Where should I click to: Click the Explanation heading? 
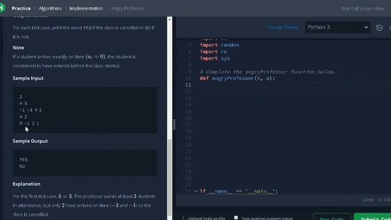point(26,184)
